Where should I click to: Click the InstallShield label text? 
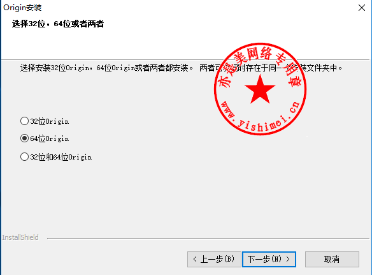tap(20, 237)
